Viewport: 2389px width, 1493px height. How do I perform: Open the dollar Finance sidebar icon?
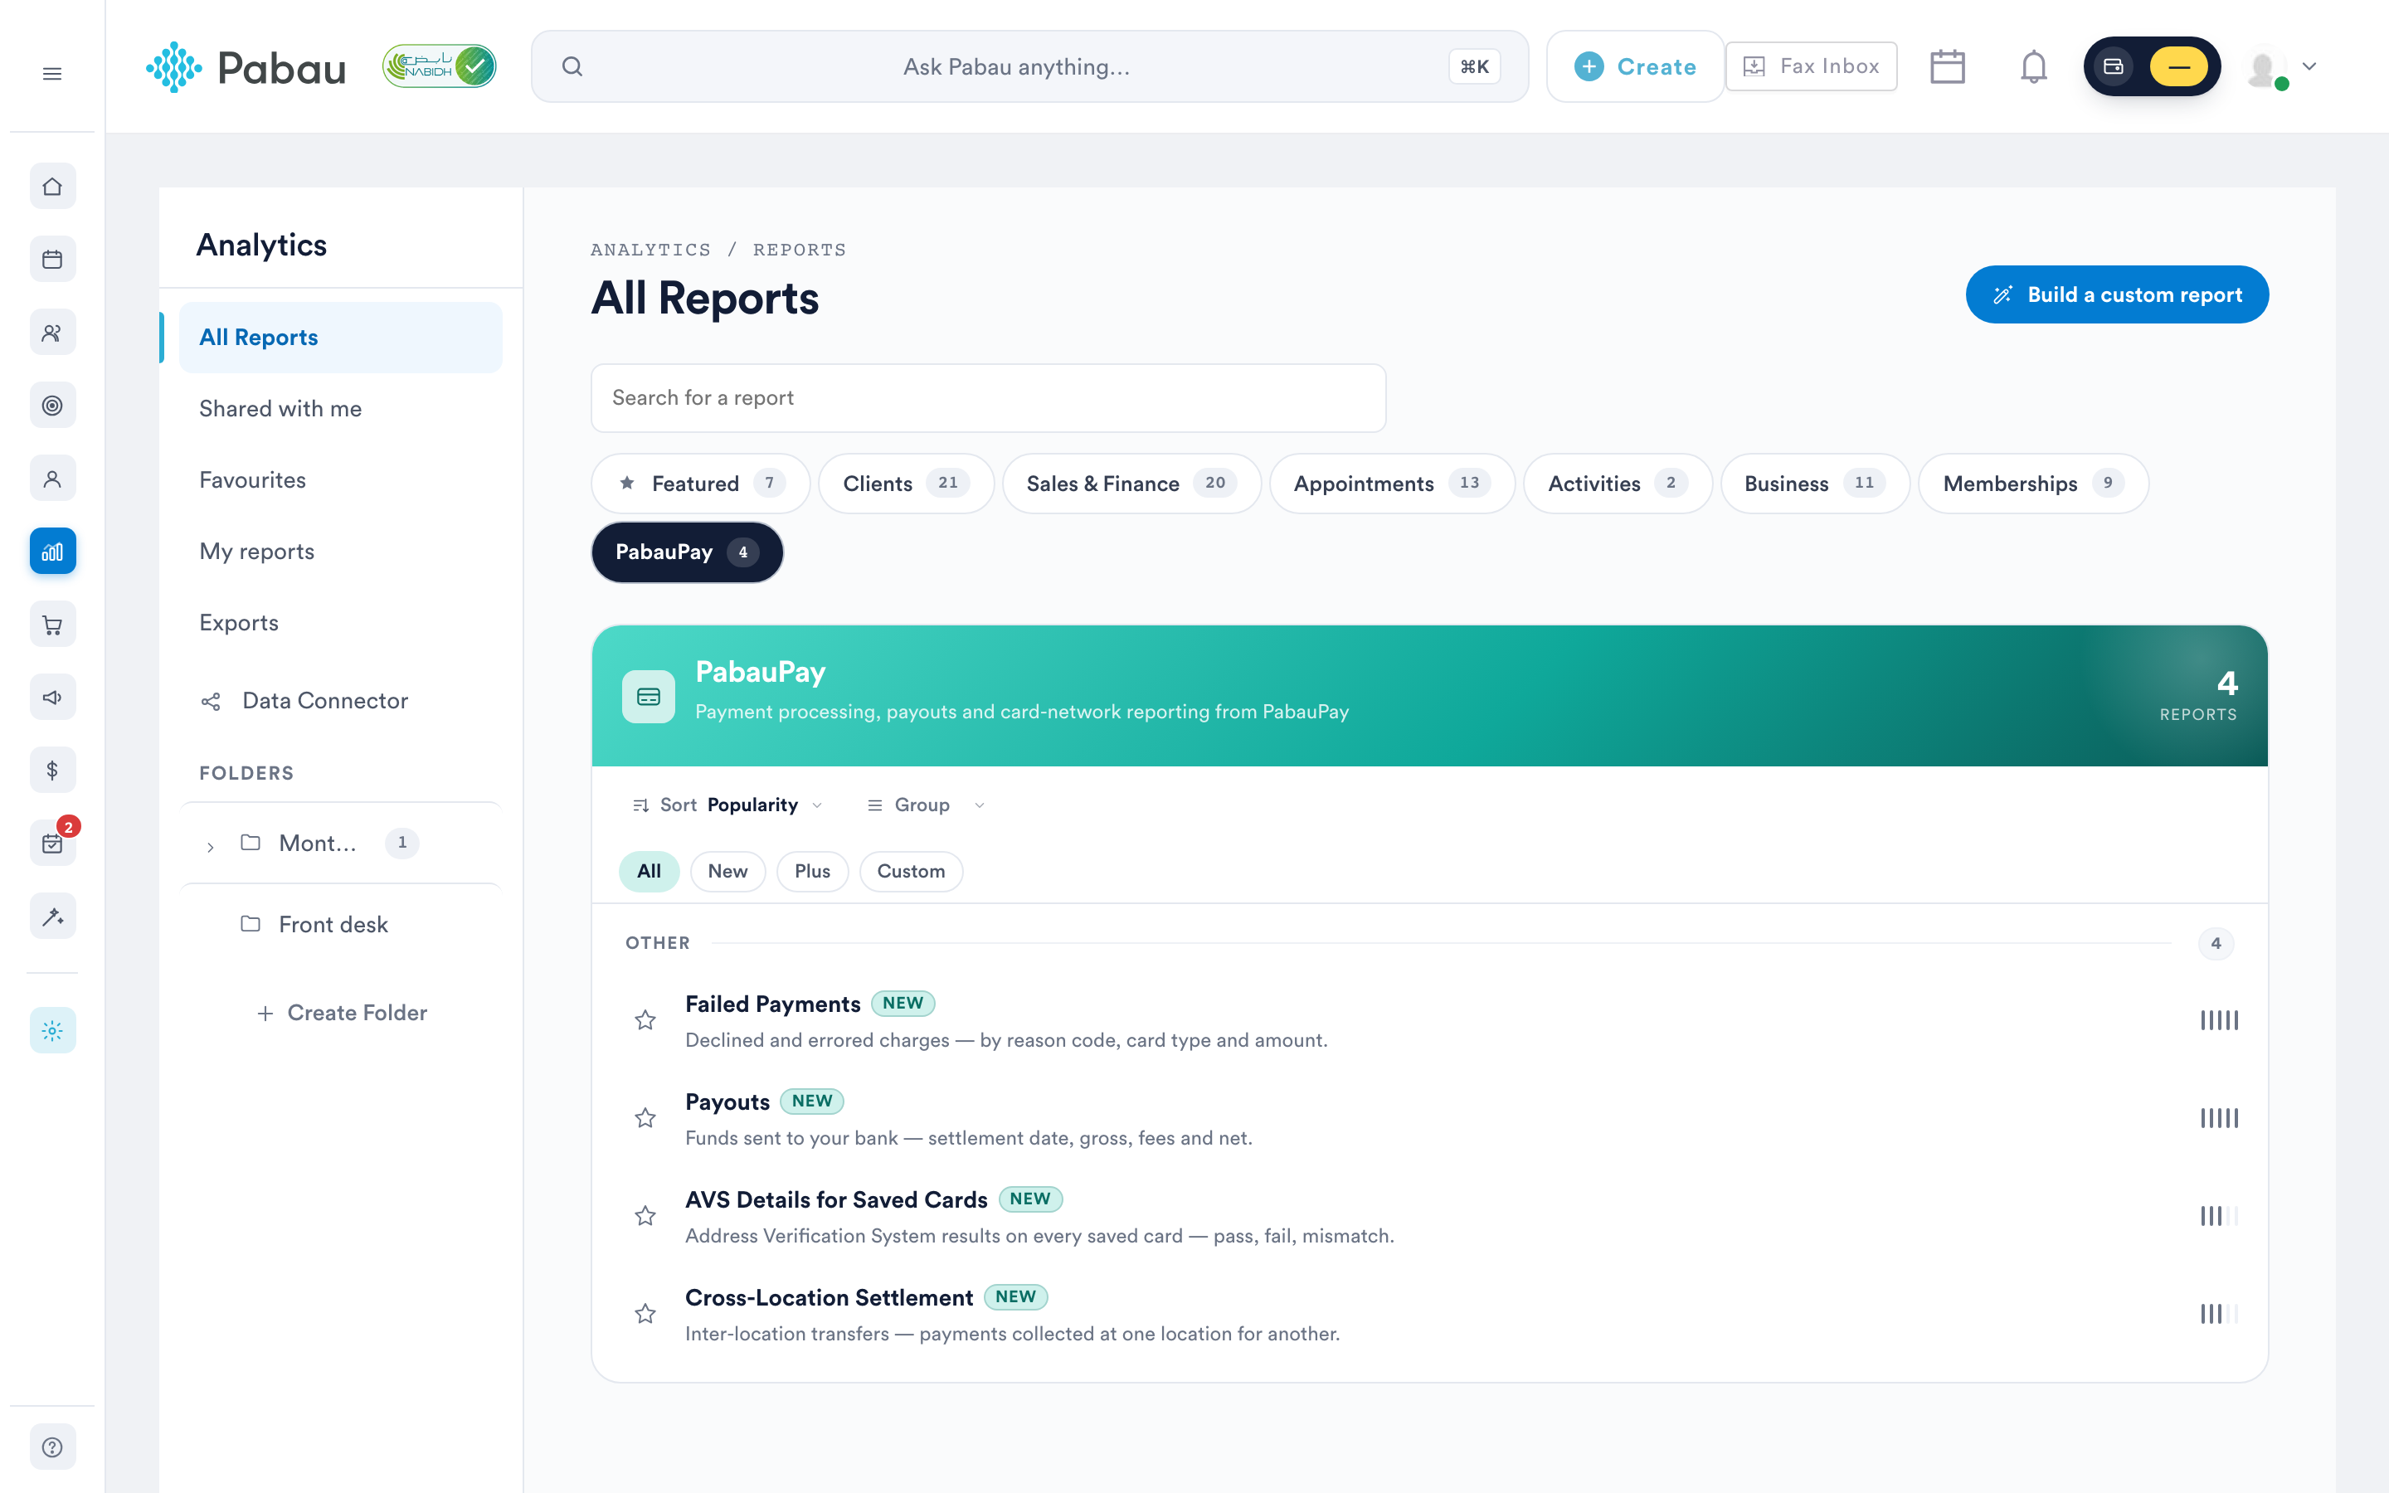click(x=52, y=771)
